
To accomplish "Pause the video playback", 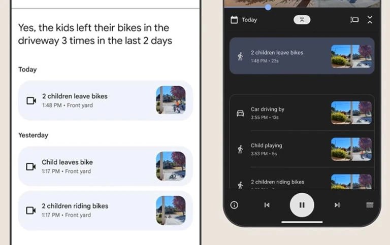I will pos(302,205).
